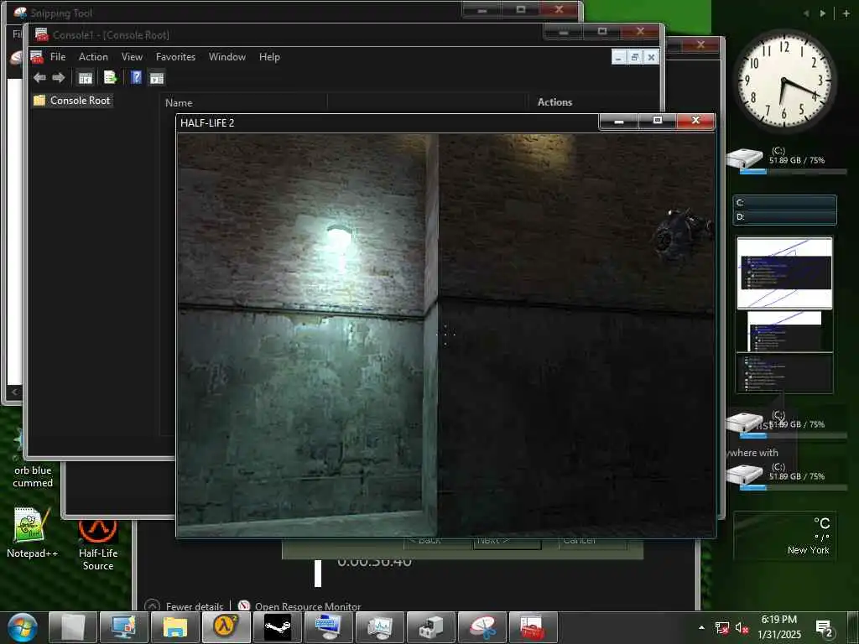Open the Action Center notifications icon
859x644 pixels.
pyautogui.click(x=824, y=628)
